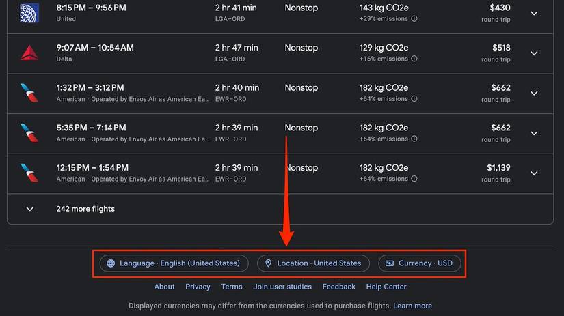Expand the $1,139 American flight details
The width and height of the screenshot is (564, 316).
click(534, 173)
